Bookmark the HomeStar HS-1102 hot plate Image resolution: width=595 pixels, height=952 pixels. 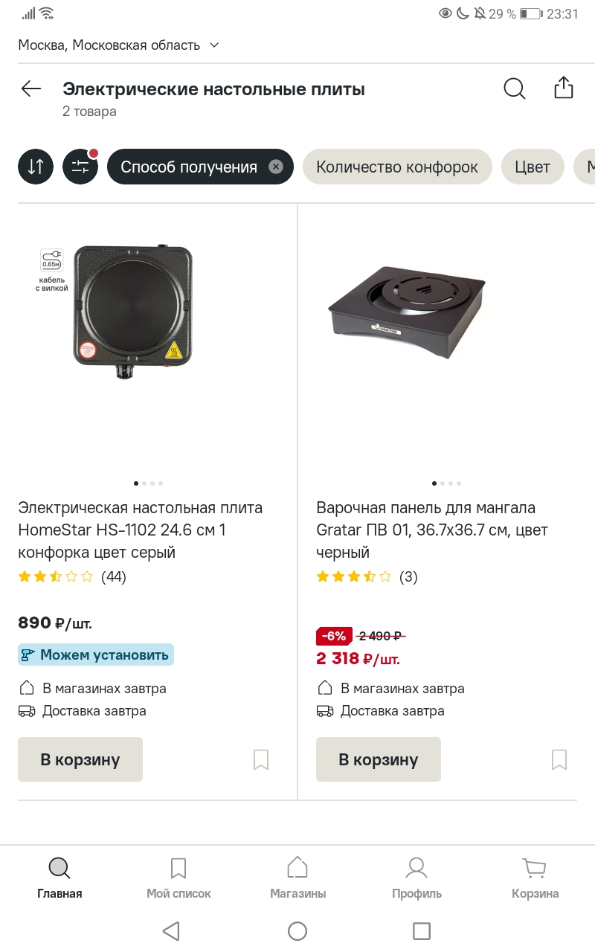(260, 759)
